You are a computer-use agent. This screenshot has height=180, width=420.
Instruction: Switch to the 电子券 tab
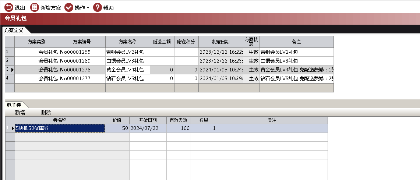click(14, 105)
